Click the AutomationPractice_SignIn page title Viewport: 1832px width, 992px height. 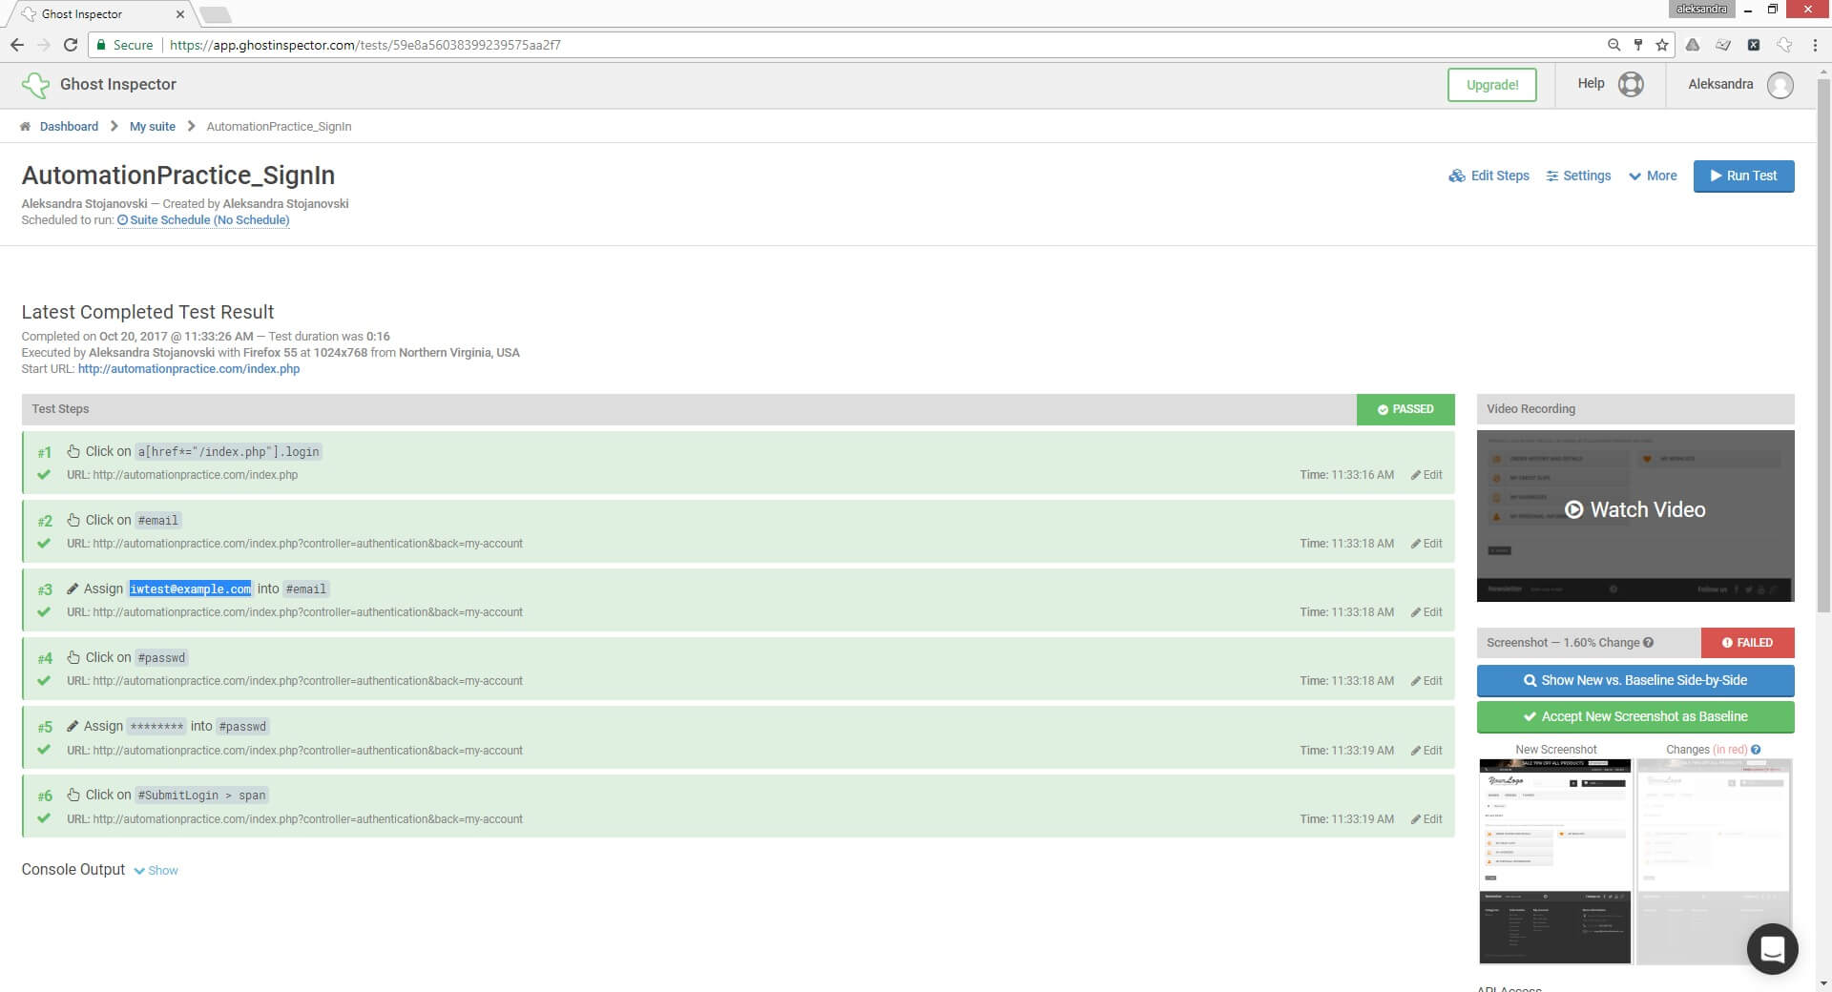(x=178, y=176)
